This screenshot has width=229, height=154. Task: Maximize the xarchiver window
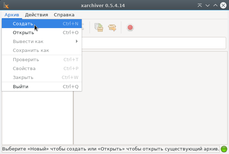[x=215, y=5]
